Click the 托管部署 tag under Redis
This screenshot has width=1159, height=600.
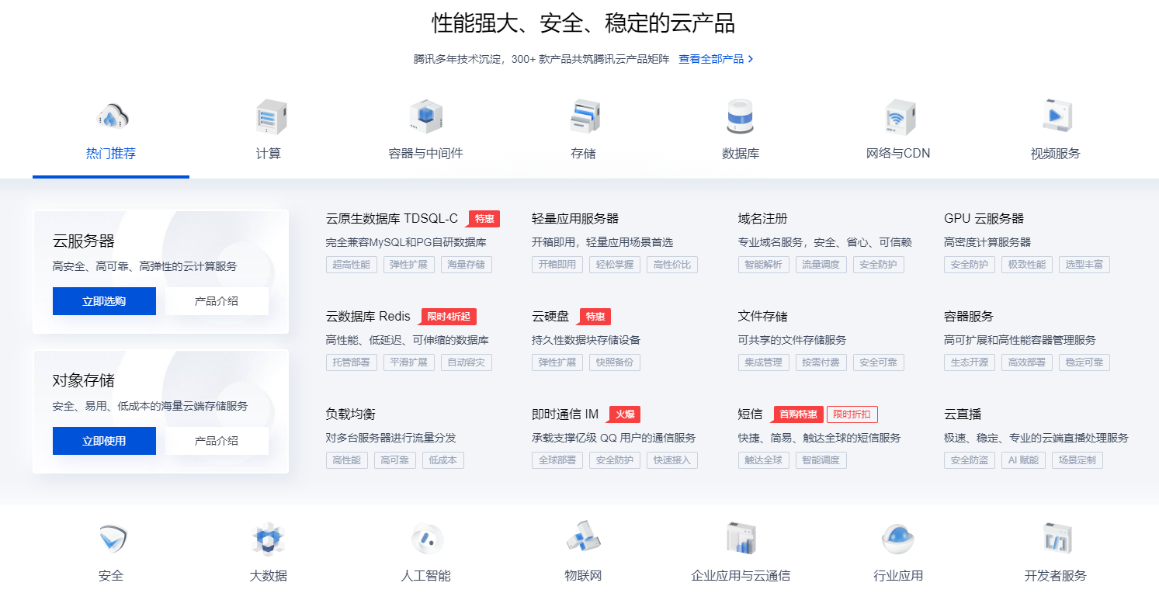352,362
